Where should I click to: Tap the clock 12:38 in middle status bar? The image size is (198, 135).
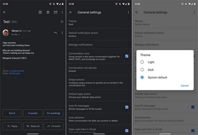point(71,4)
